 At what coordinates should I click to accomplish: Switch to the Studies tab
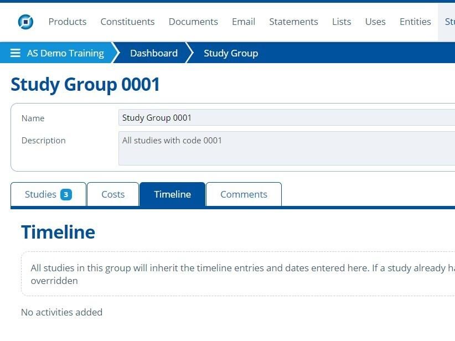coord(48,194)
